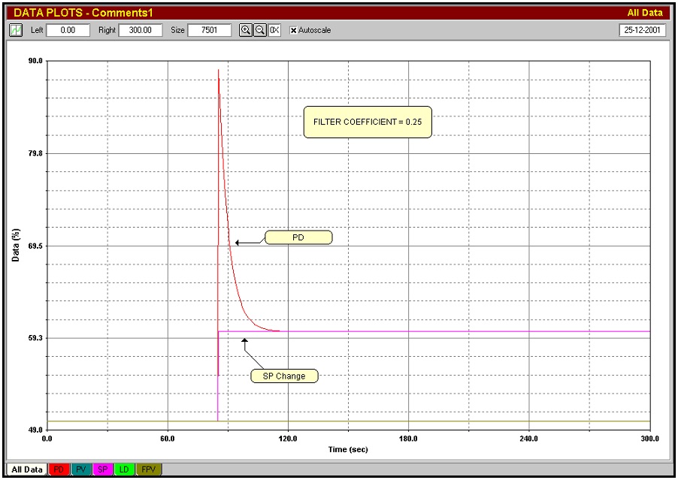Select the FPV olive tab
678x480 pixels.
149,469
